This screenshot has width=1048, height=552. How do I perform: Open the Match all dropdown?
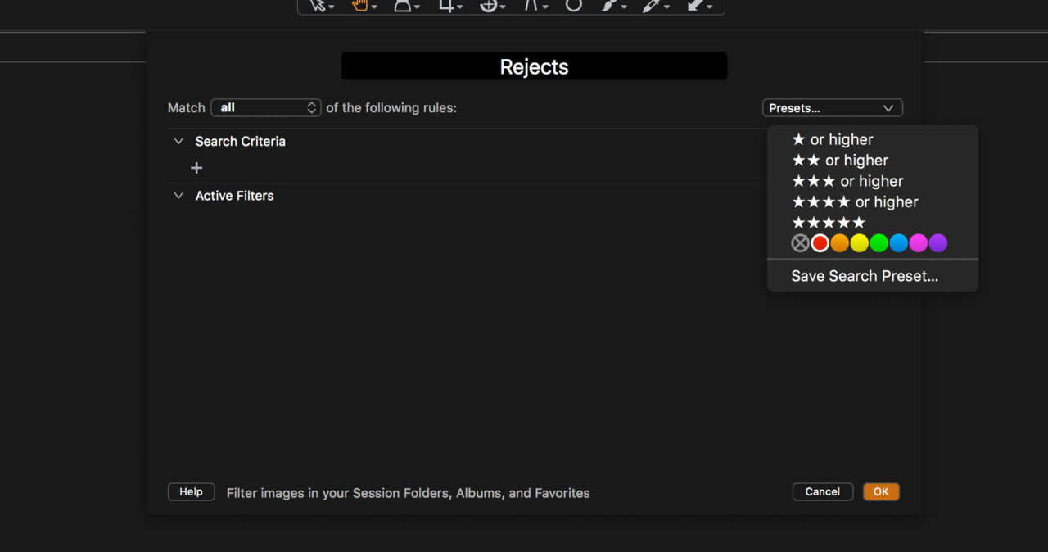click(x=266, y=107)
